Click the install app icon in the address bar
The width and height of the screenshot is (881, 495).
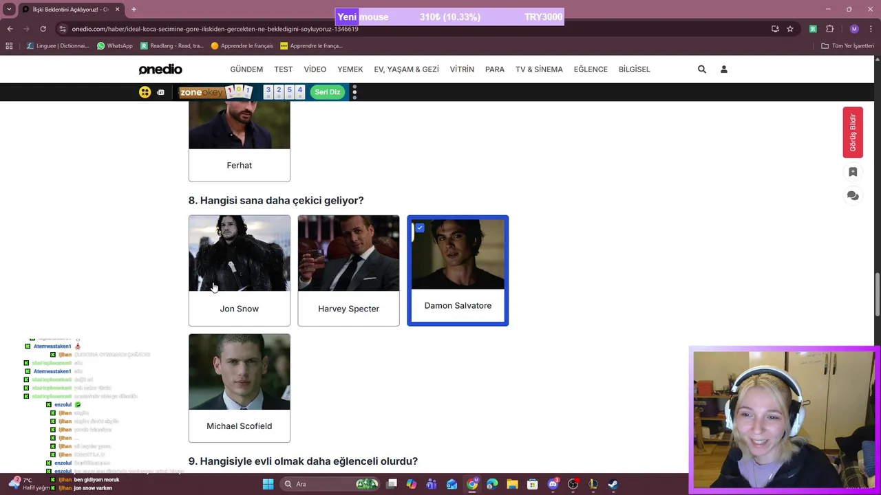[x=775, y=29]
